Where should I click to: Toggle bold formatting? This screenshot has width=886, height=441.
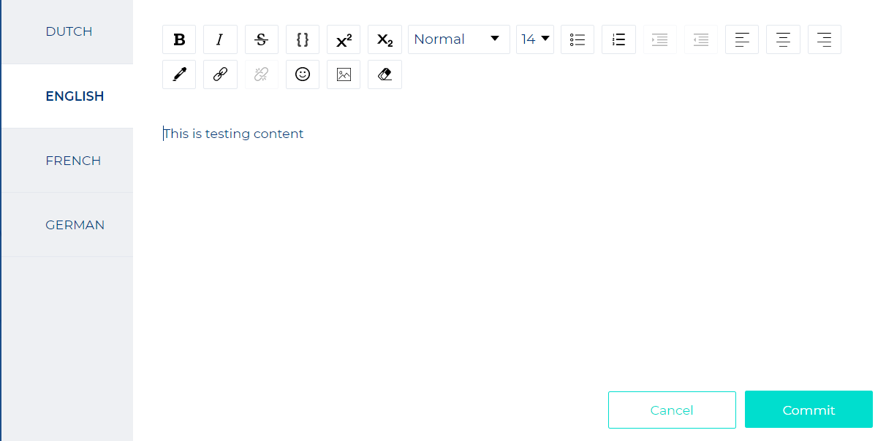(x=179, y=39)
